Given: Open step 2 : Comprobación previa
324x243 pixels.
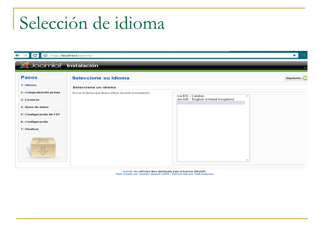Looking at the screenshot, I should point(40,92).
